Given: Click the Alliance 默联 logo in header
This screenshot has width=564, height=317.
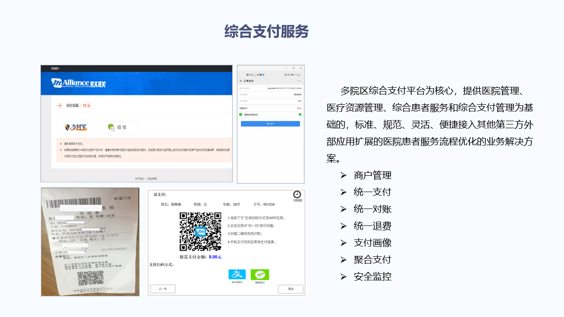Looking at the screenshot, I should pos(78,84).
